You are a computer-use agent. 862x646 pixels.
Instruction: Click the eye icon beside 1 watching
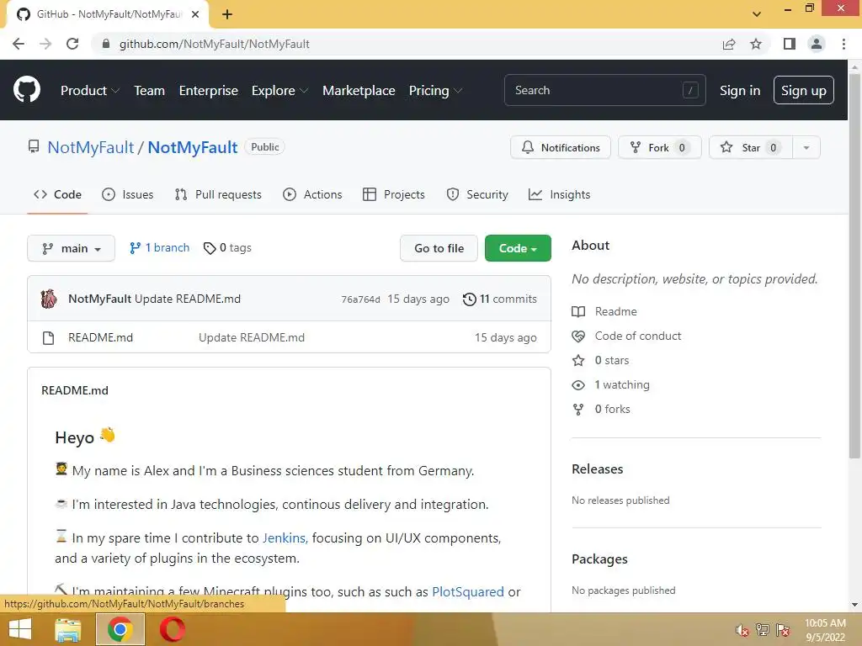click(578, 385)
